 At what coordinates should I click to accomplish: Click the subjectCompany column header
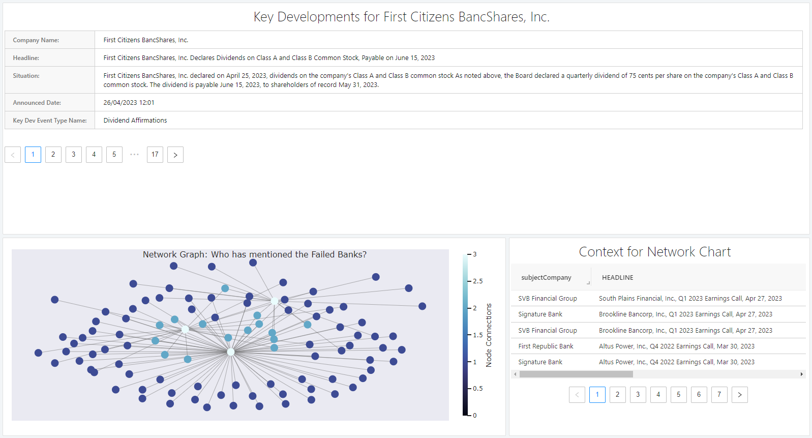tap(546, 278)
